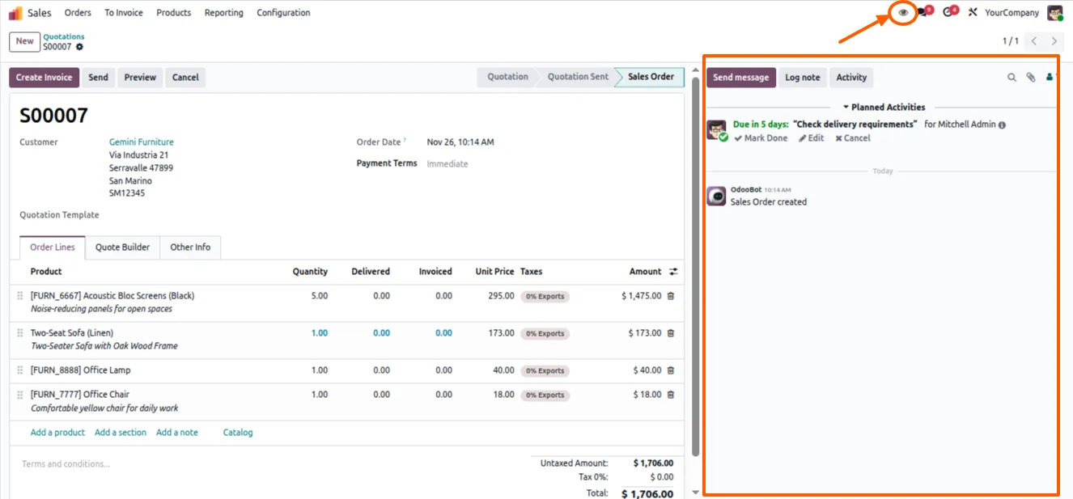Mark the delivery requirements activity done
The image size is (1073, 499).
point(761,138)
